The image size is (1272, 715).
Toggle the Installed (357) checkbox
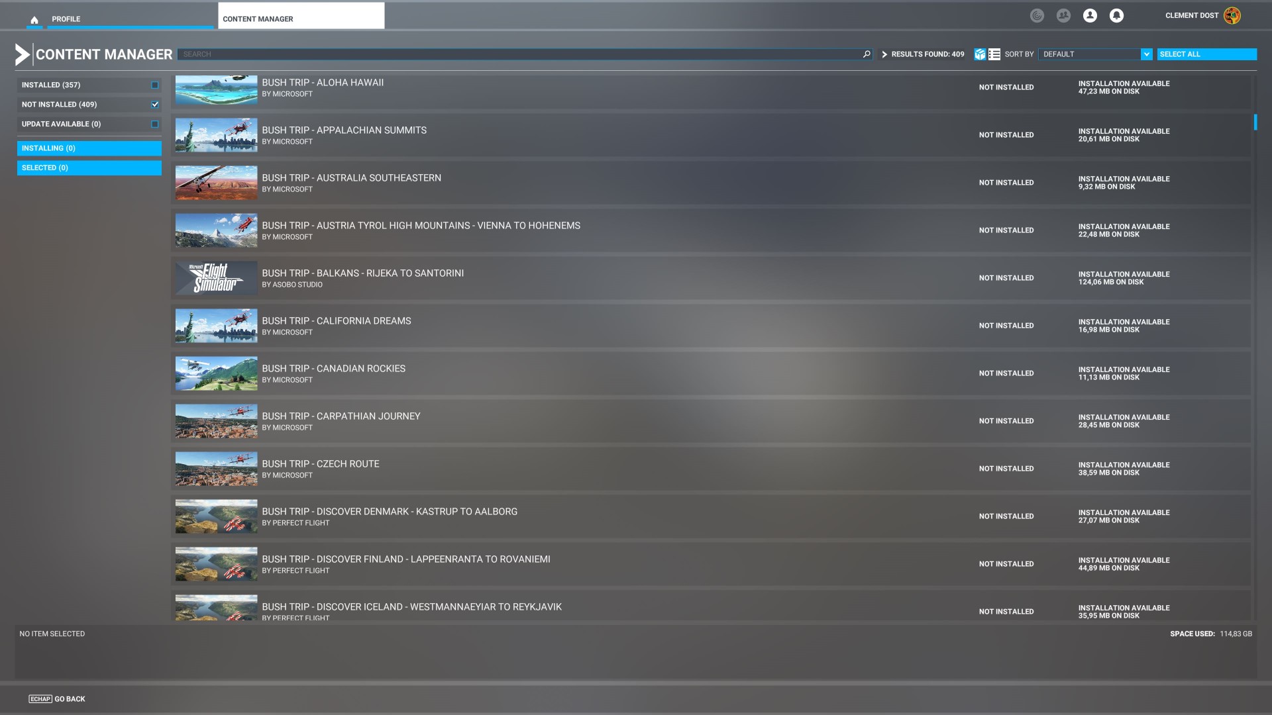click(155, 85)
